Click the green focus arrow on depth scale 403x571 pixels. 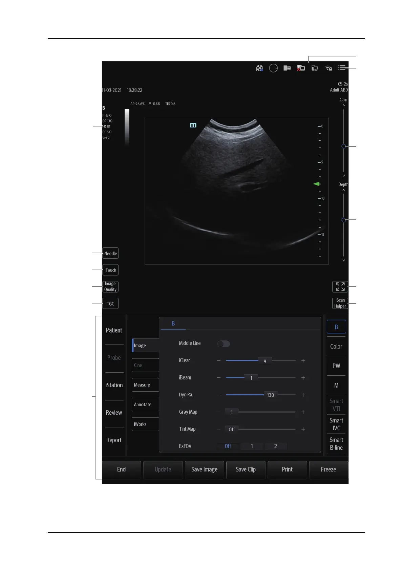point(317,184)
